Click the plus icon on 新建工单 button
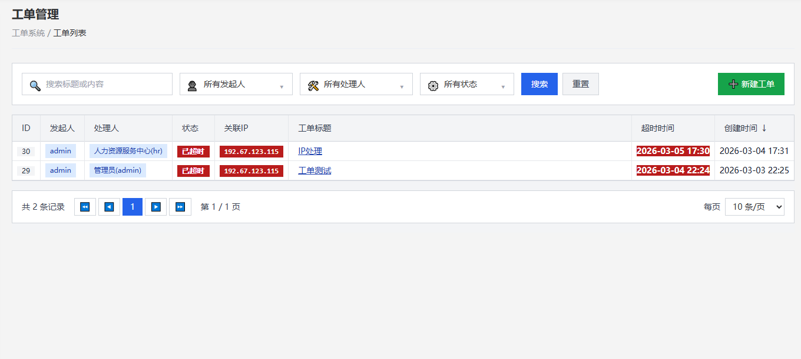The image size is (801, 359). coord(734,84)
